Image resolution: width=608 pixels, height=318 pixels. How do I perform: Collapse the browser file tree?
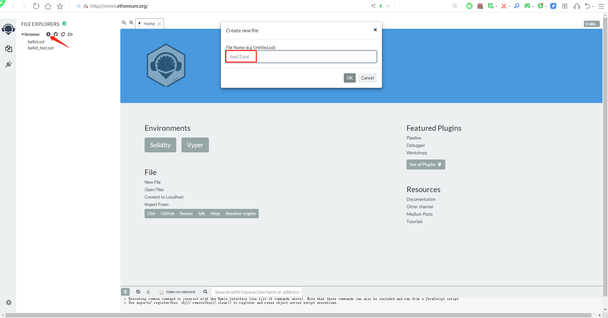22,34
